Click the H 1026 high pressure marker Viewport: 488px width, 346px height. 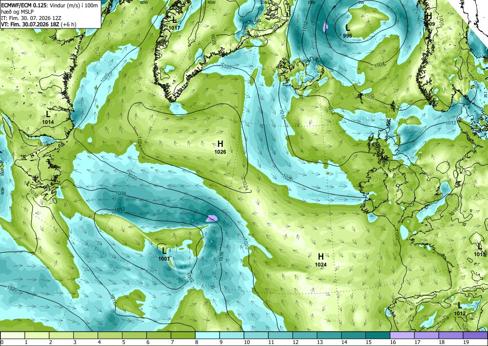(220, 147)
